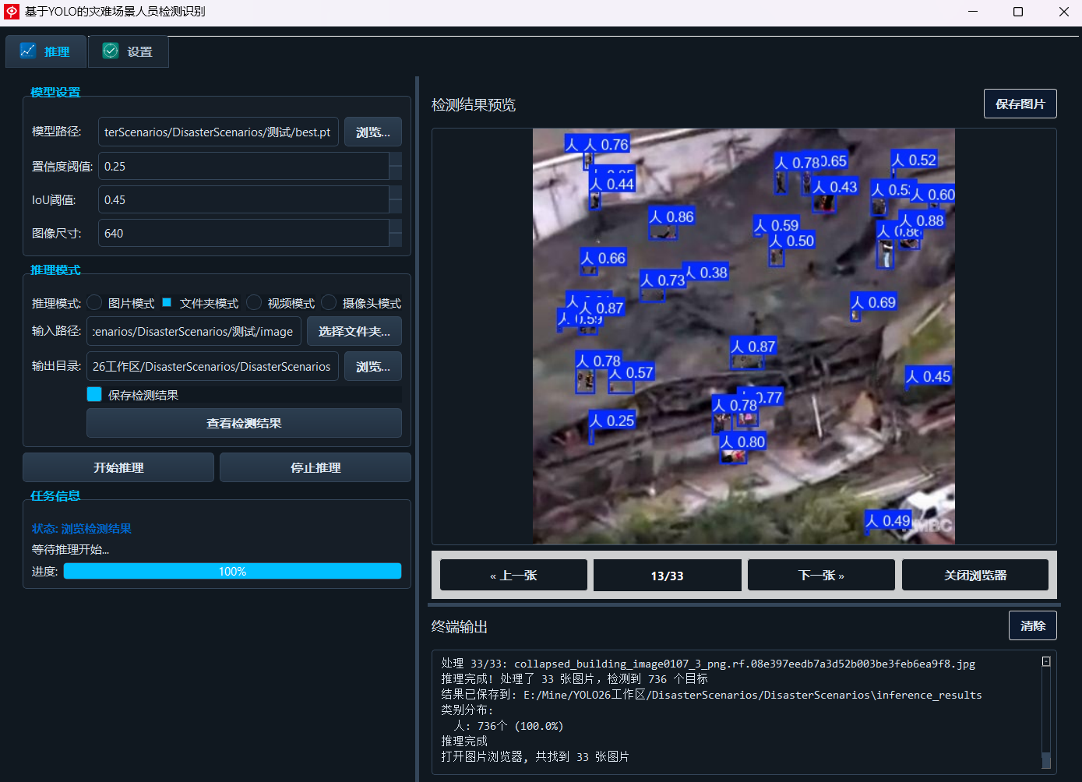Click the 输出目录 input field
This screenshot has width=1082, height=782.
pyautogui.click(x=212, y=366)
